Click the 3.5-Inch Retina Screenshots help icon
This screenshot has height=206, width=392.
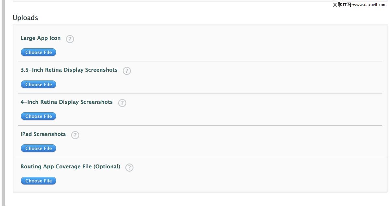point(127,71)
